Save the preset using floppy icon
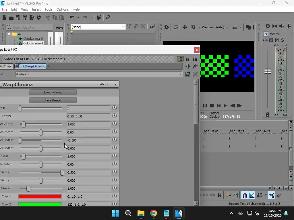This screenshot has width=294, height=220. click(x=188, y=74)
